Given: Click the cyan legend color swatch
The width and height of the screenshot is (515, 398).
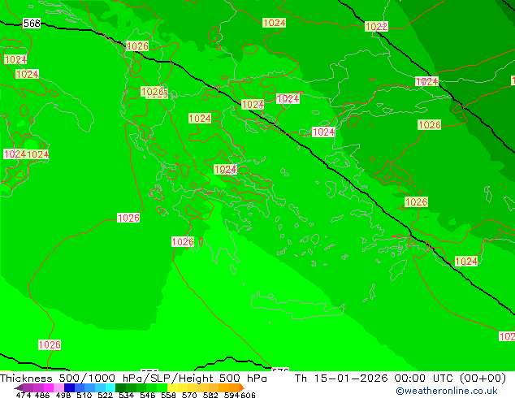Looking at the screenshot, I should (110, 387).
